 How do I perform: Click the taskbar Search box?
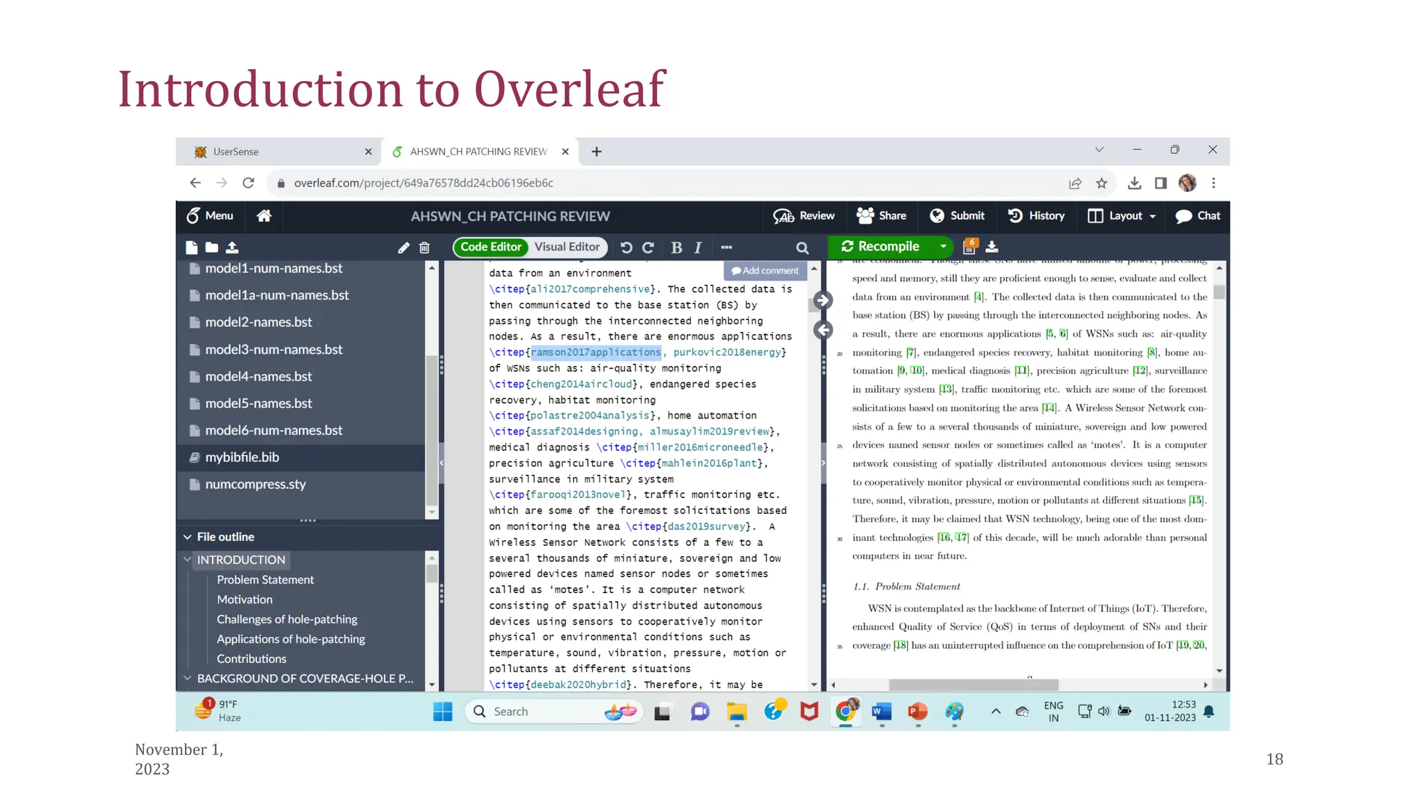(x=555, y=711)
